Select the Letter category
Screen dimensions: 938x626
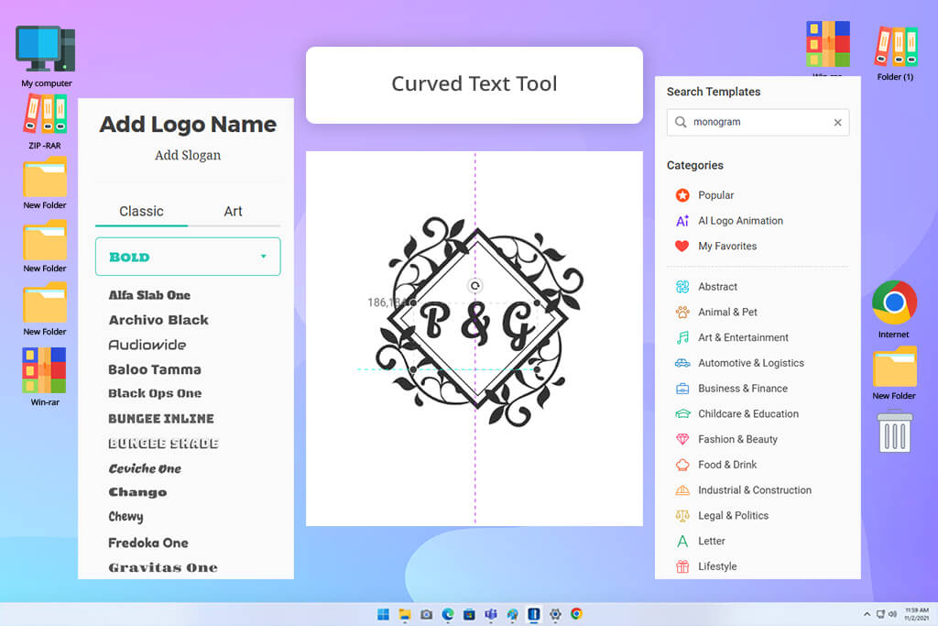[x=700, y=541]
